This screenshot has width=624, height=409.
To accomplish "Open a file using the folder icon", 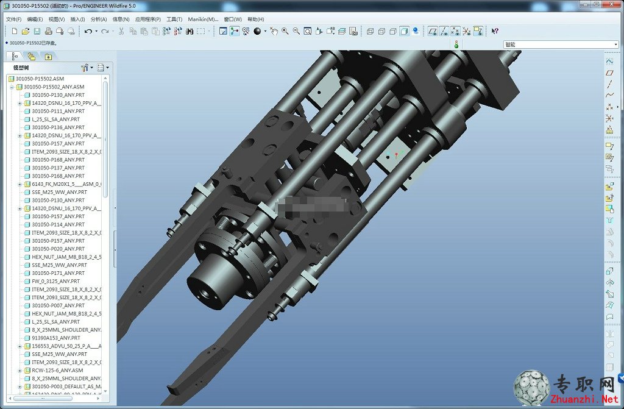I will point(26,31).
